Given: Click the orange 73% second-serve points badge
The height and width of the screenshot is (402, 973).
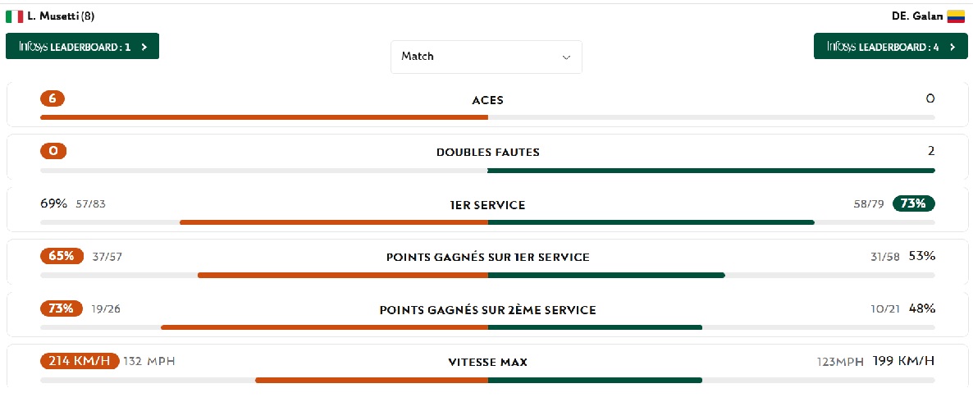Looking at the screenshot, I should click(62, 308).
